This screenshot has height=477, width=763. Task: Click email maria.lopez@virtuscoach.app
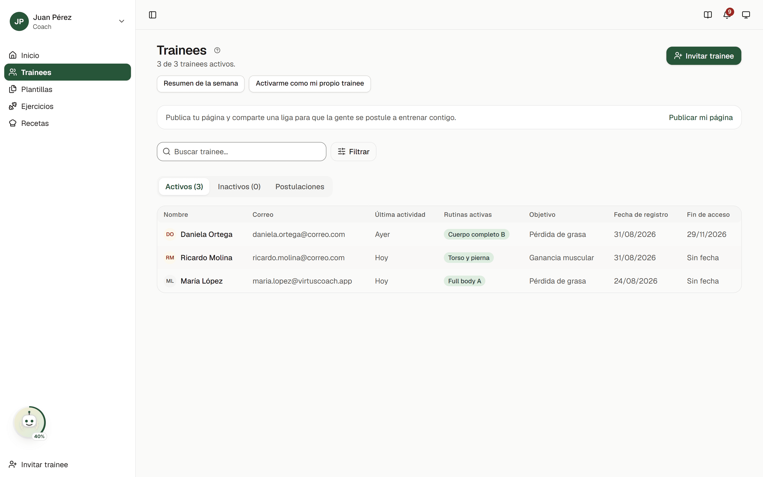[302, 281]
